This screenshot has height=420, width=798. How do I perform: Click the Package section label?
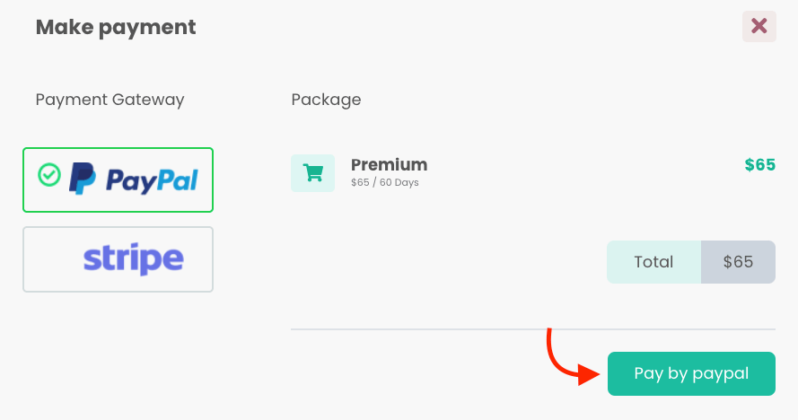(326, 100)
